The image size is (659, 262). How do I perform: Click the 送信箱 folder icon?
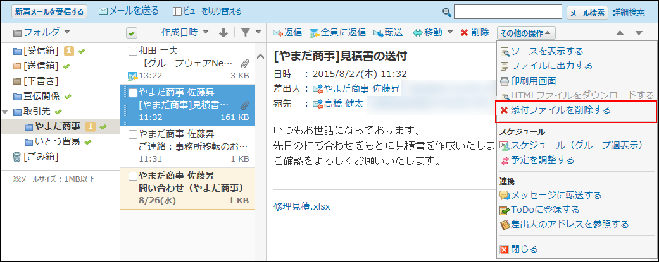(17, 66)
